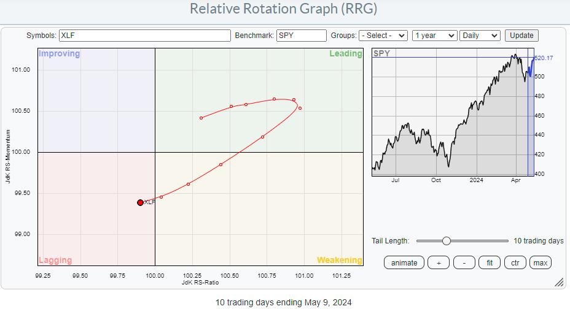Click the Tail Length slider handle
Viewport: 570px width, 309px height.
(447, 241)
